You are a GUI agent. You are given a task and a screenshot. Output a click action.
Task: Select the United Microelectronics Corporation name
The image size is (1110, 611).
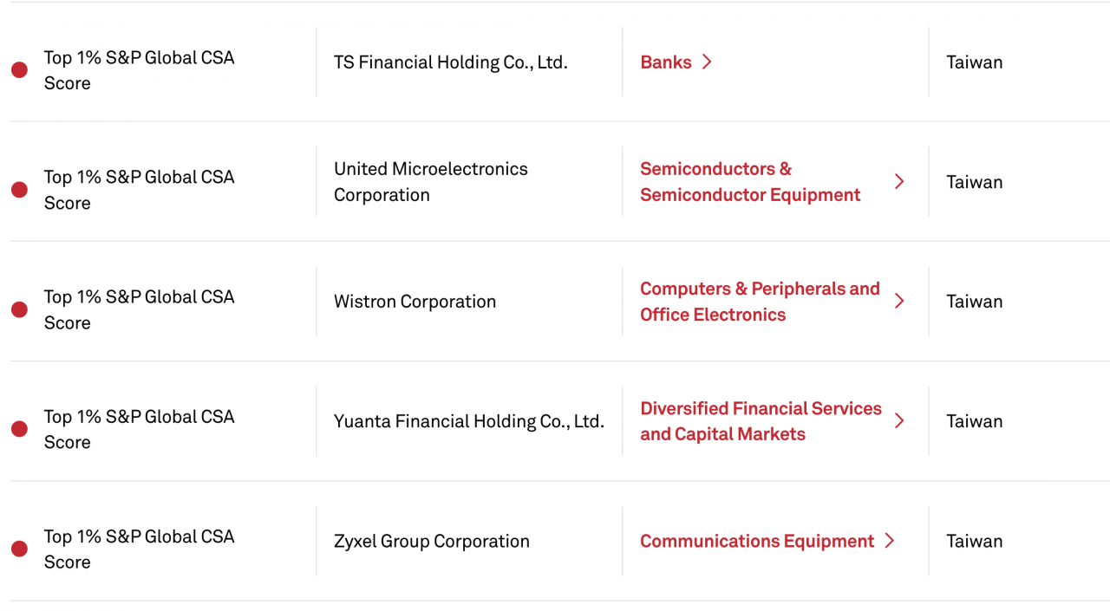(x=431, y=182)
